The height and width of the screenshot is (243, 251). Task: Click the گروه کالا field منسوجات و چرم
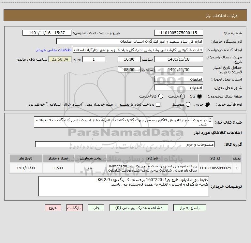[x=125, y=144]
